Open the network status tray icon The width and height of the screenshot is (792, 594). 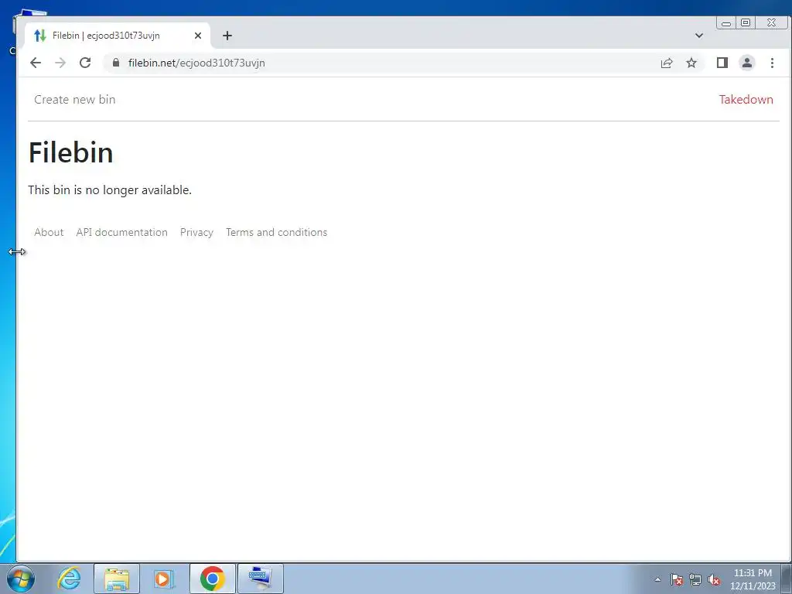[695, 579]
